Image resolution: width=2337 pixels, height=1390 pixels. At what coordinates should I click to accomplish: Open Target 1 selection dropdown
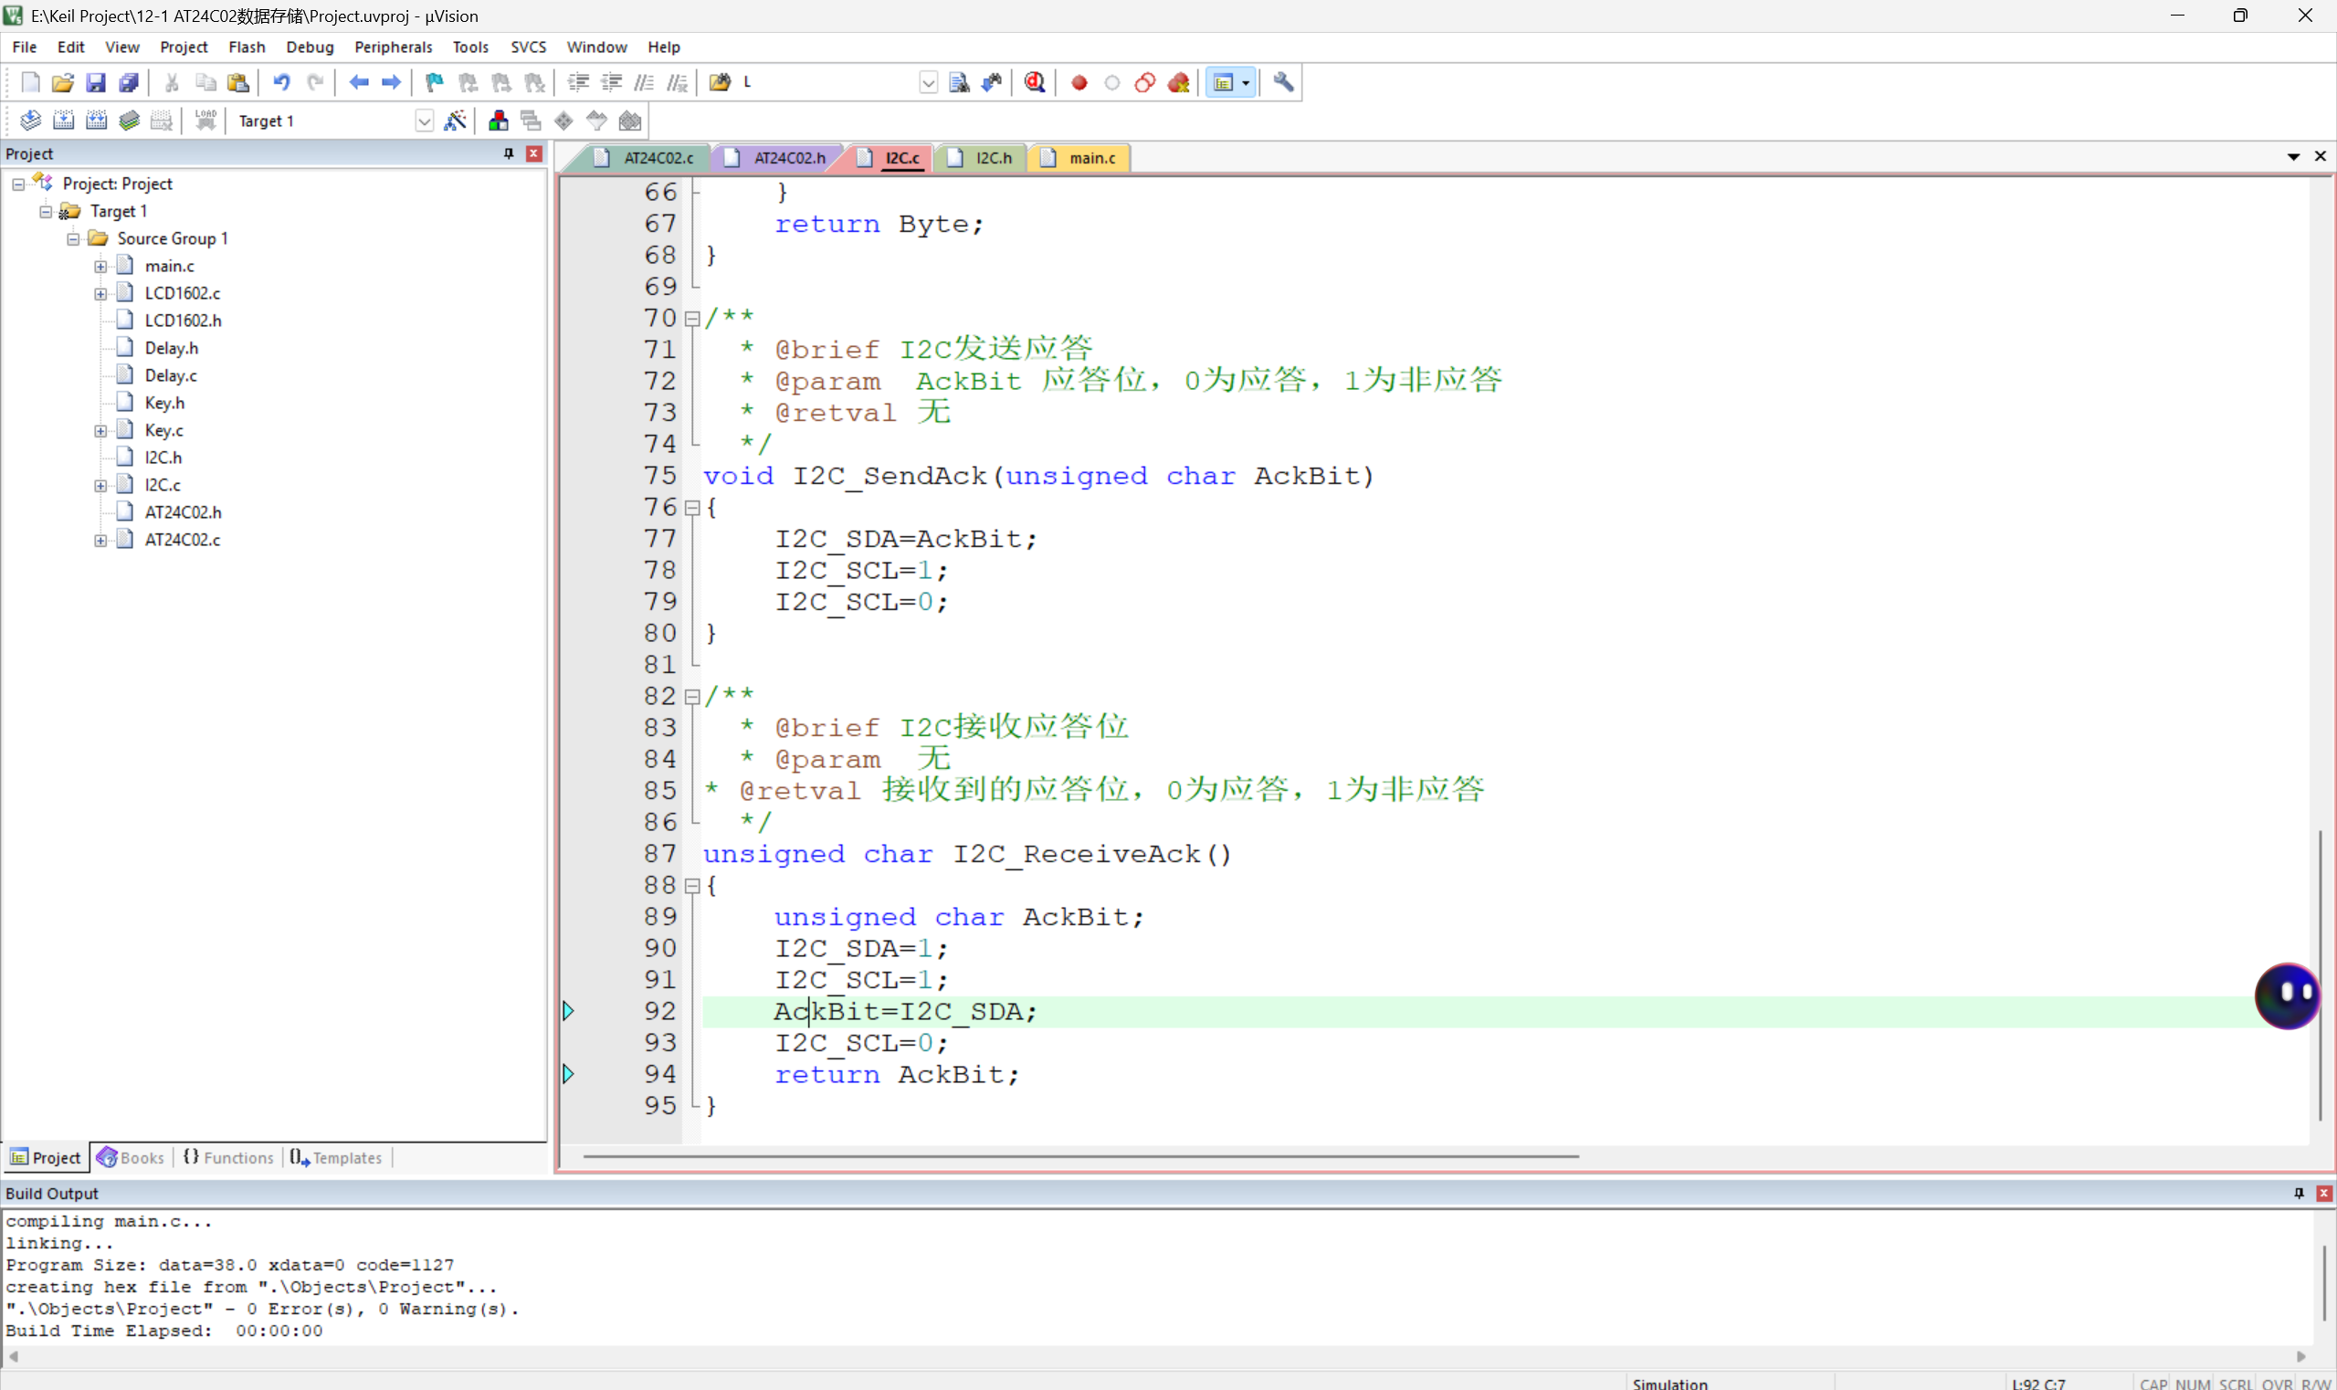pos(424,121)
